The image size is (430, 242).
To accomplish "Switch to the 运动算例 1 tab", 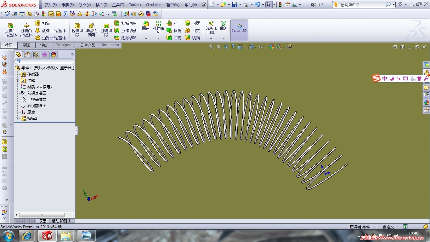I will coord(62,221).
